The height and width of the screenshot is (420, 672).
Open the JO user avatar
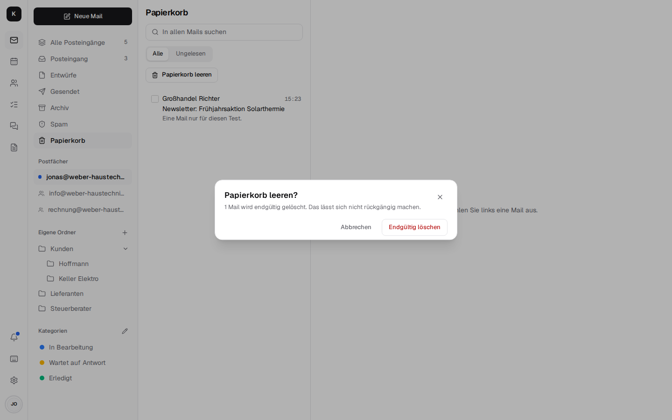coord(14,404)
